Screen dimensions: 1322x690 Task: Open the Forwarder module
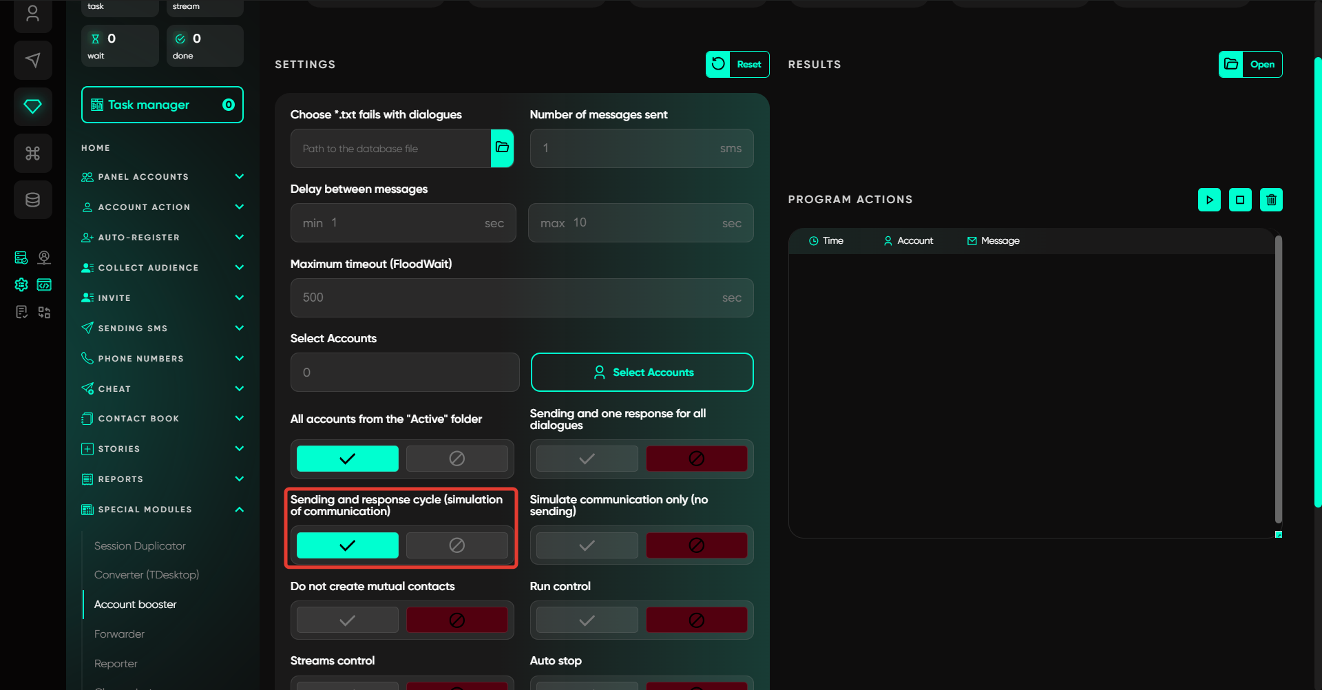coord(119,634)
